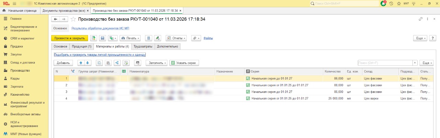This screenshot has height=138, width=440.
Task: Expand the top Еще dropdown near help
Action: click(x=421, y=38)
